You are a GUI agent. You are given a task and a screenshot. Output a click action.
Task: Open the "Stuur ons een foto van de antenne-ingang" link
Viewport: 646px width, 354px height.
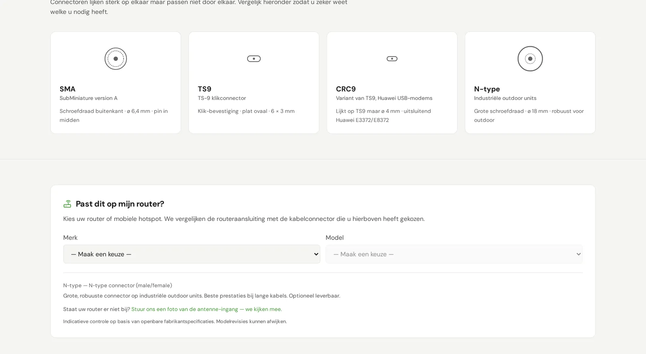pyautogui.click(x=206, y=309)
